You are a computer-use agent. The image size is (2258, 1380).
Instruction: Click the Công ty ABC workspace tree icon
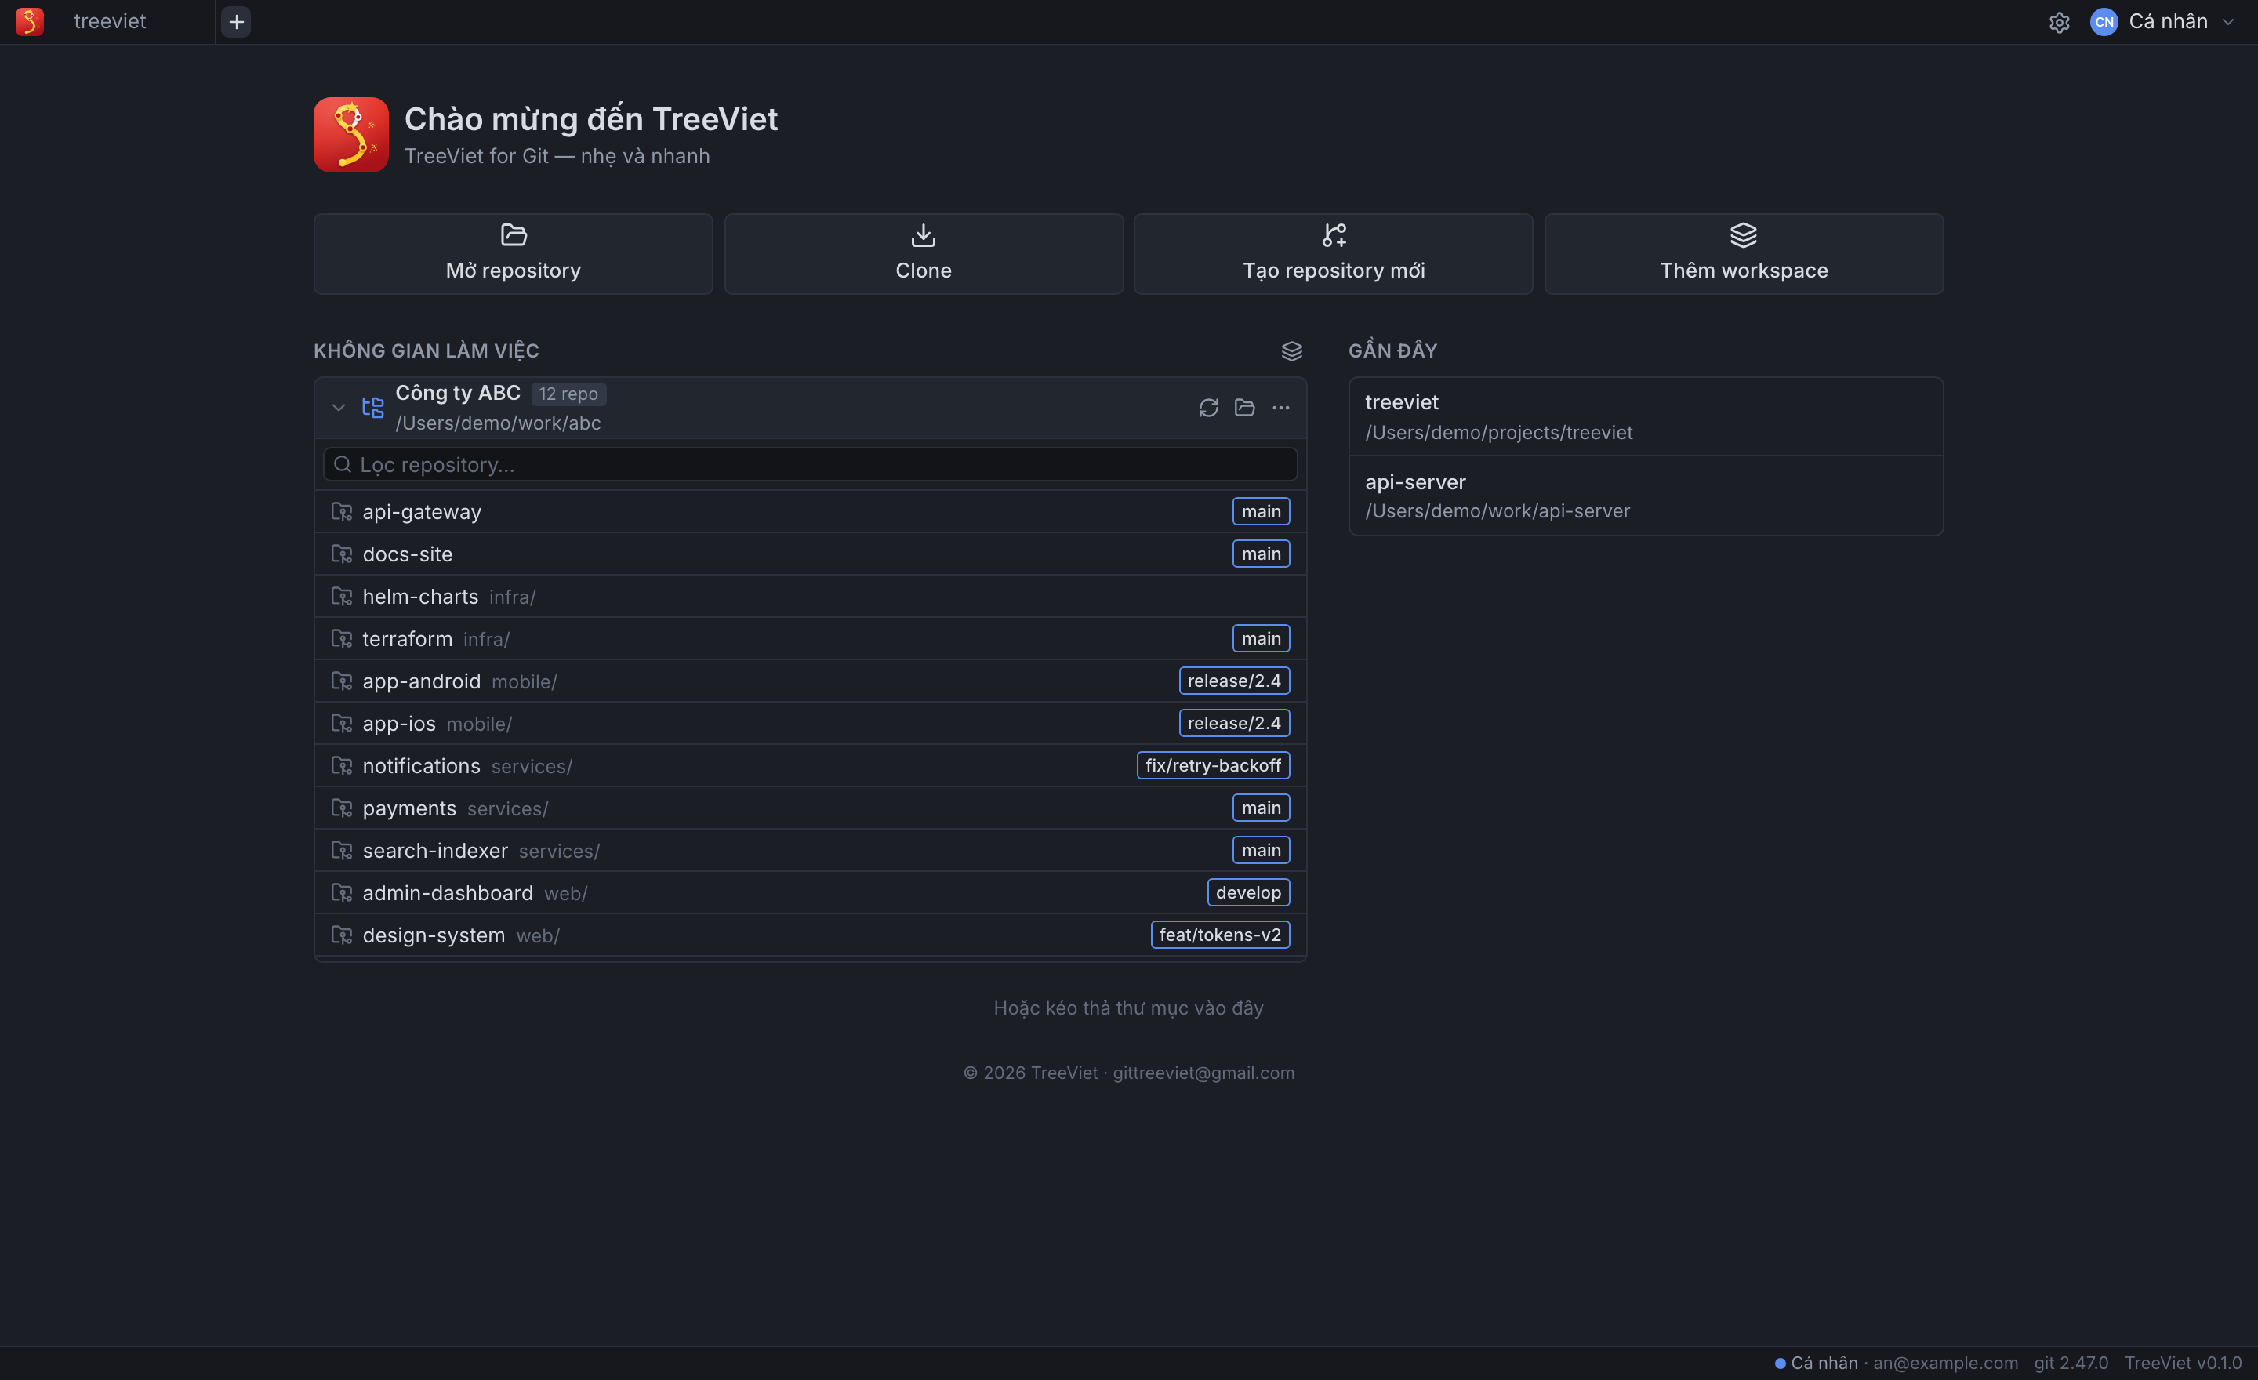coord(373,408)
